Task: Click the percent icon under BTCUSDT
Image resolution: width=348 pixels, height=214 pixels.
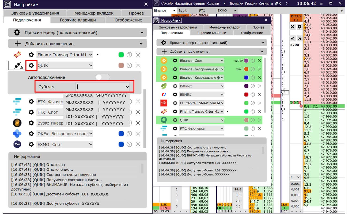Action: [300, 38]
